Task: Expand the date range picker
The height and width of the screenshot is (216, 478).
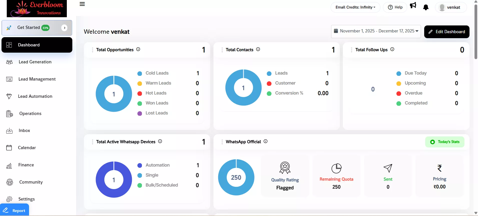Action: point(376,31)
